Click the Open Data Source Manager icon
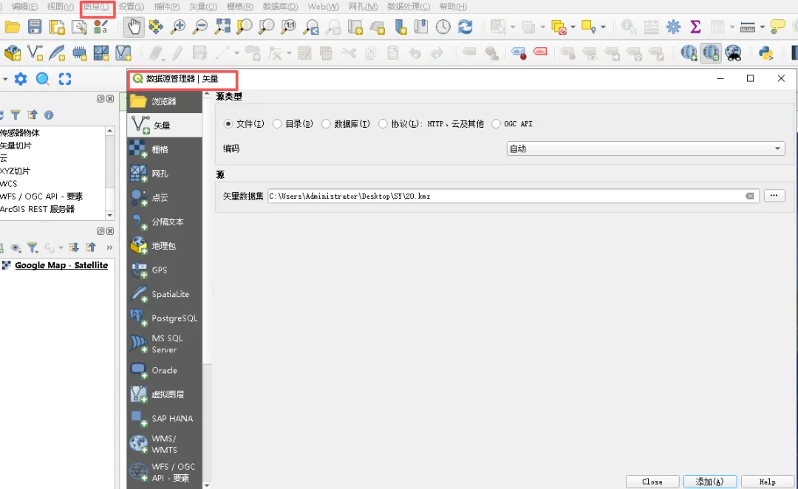Image resolution: width=798 pixels, height=489 pixels. point(13,53)
